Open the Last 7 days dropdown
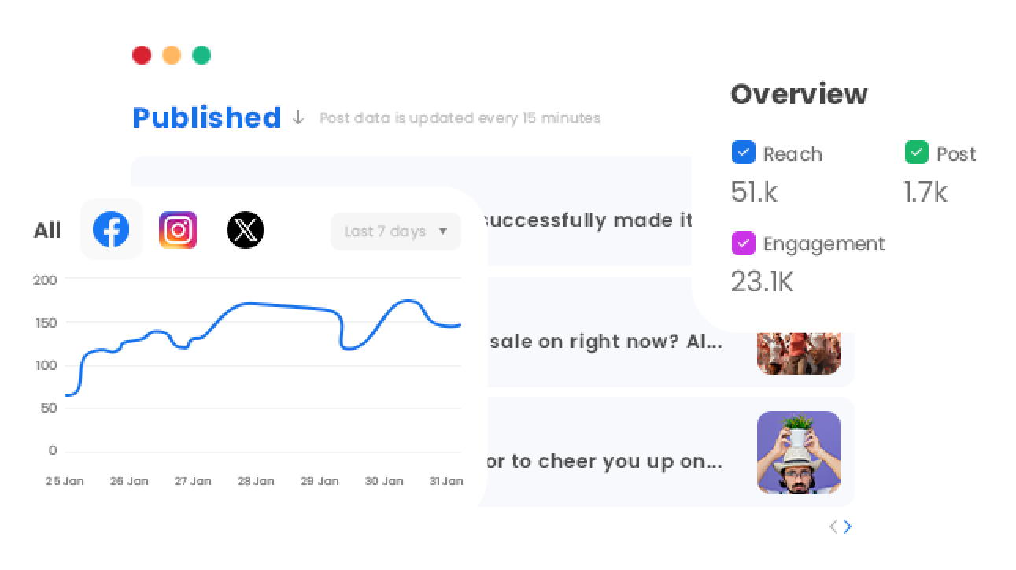This screenshot has width=1016, height=570. click(395, 231)
